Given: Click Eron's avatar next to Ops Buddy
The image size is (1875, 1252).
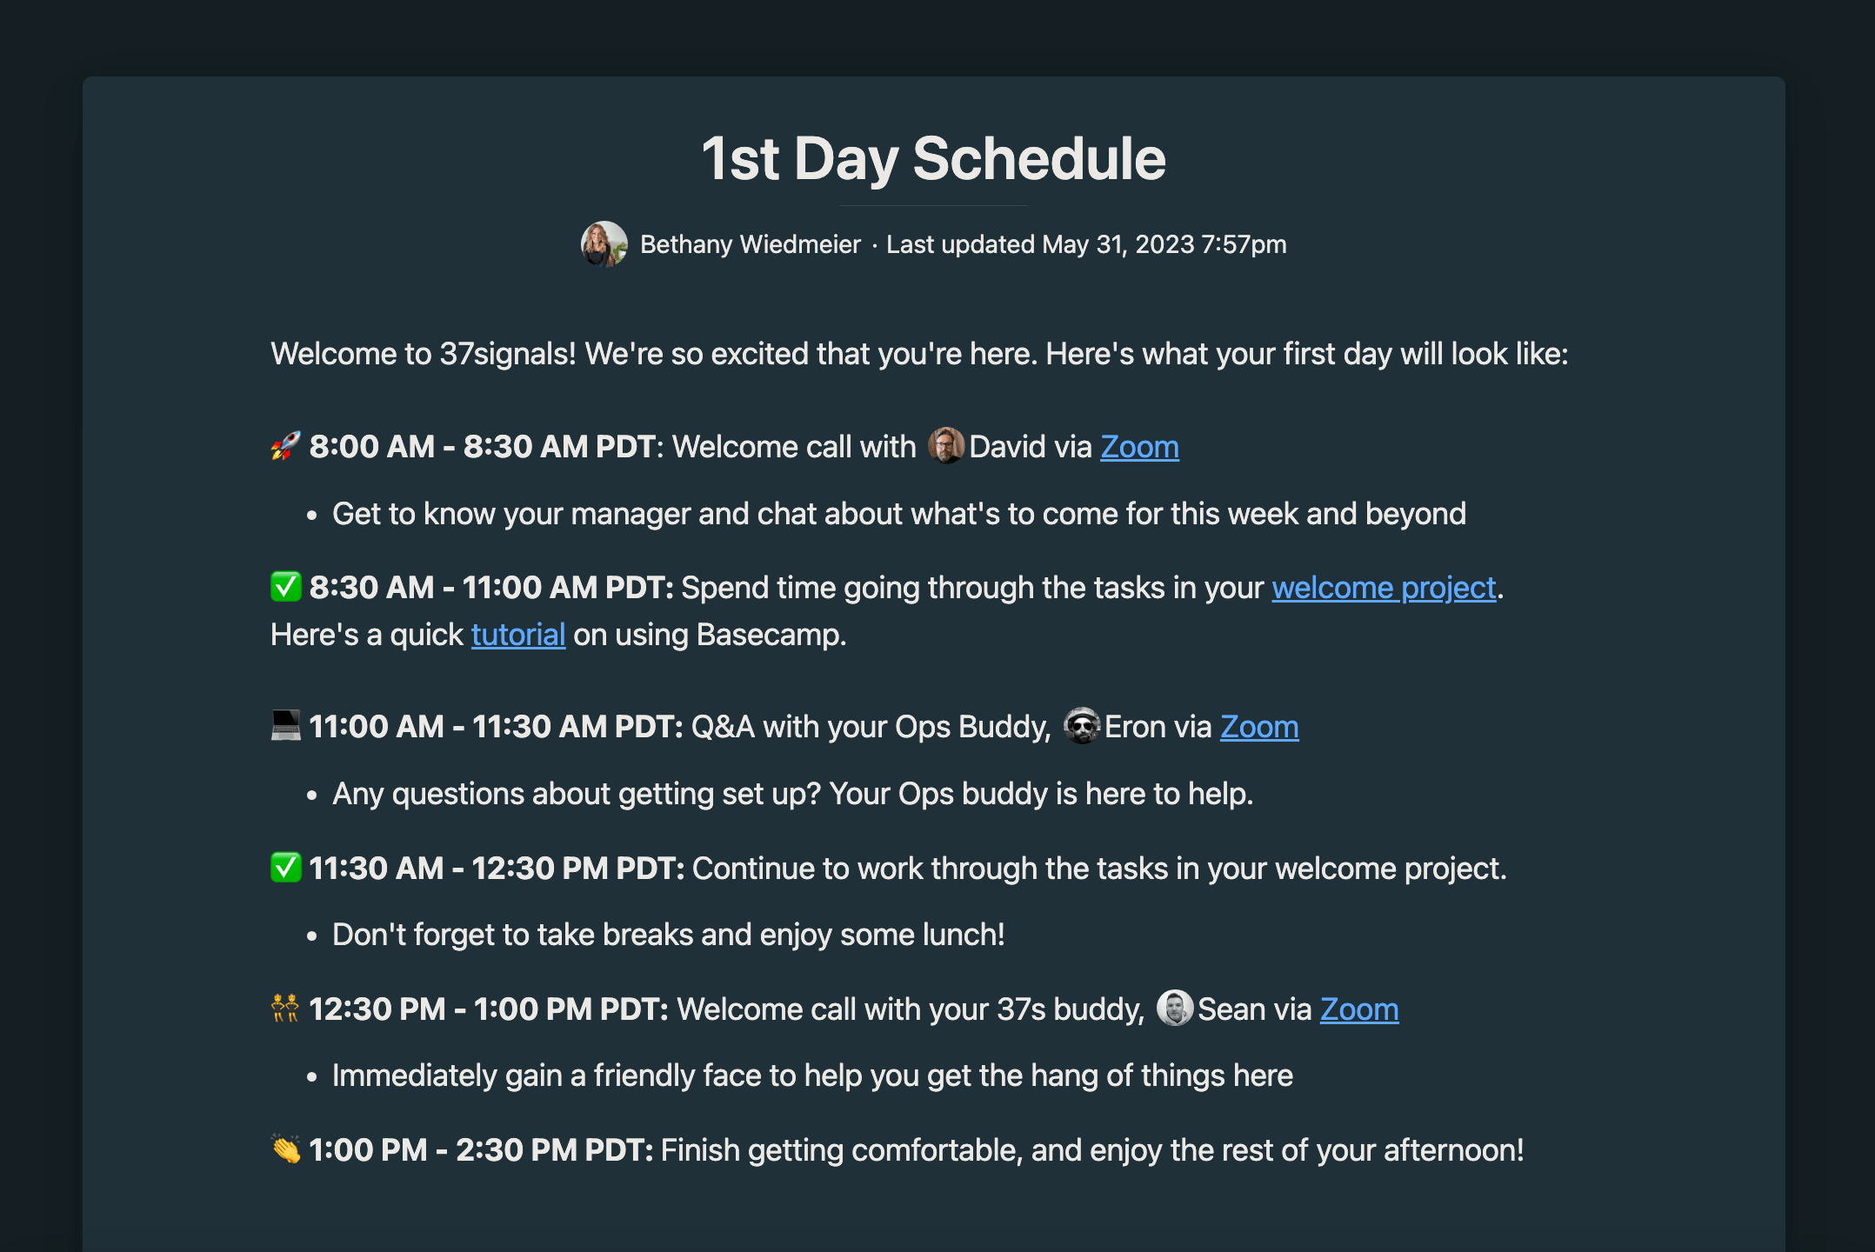Looking at the screenshot, I should (x=1082, y=726).
